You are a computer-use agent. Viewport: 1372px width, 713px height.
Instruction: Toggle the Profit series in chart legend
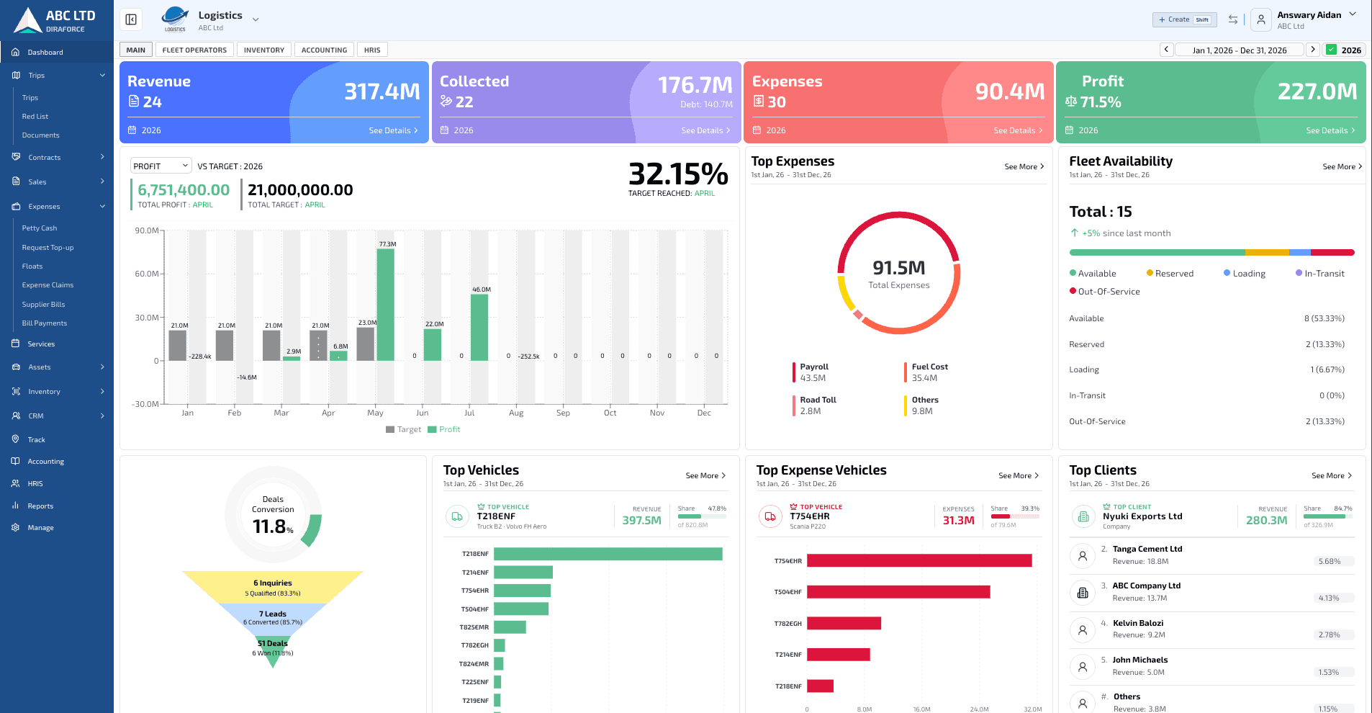pos(444,429)
